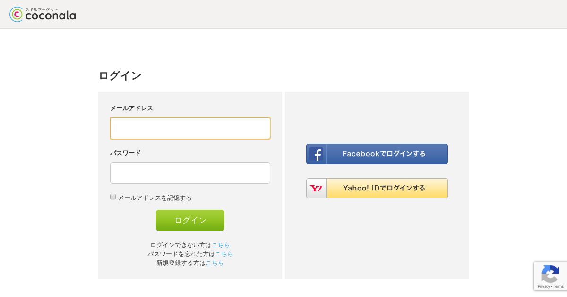Click the ログイン page heading

point(120,76)
